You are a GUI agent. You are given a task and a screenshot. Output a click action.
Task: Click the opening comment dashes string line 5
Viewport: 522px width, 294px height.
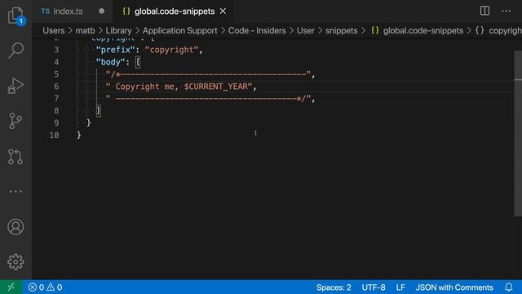(x=209, y=74)
